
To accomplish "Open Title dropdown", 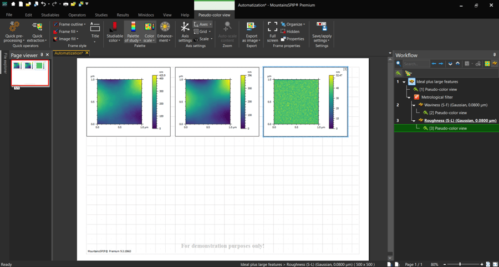I will click(x=95, y=32).
